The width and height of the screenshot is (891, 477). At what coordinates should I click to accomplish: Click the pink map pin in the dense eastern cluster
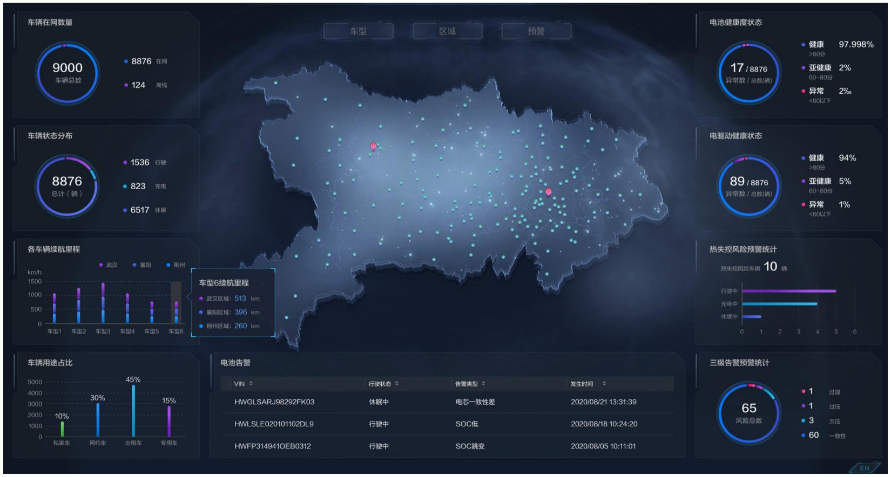[x=549, y=192]
